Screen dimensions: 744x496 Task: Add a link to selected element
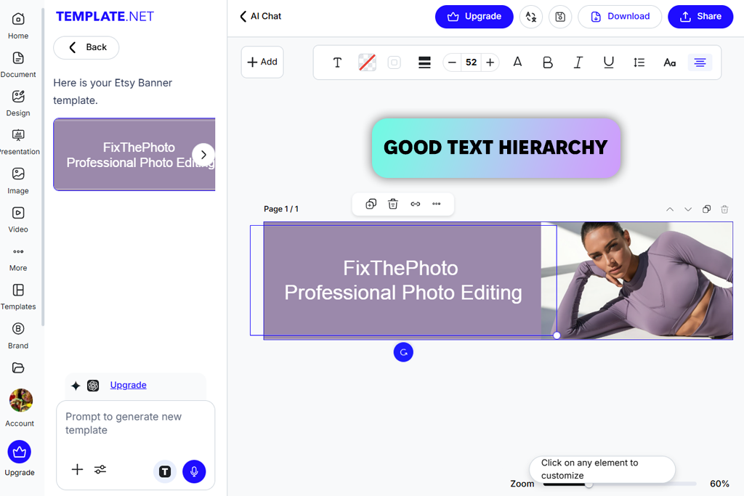(x=415, y=204)
